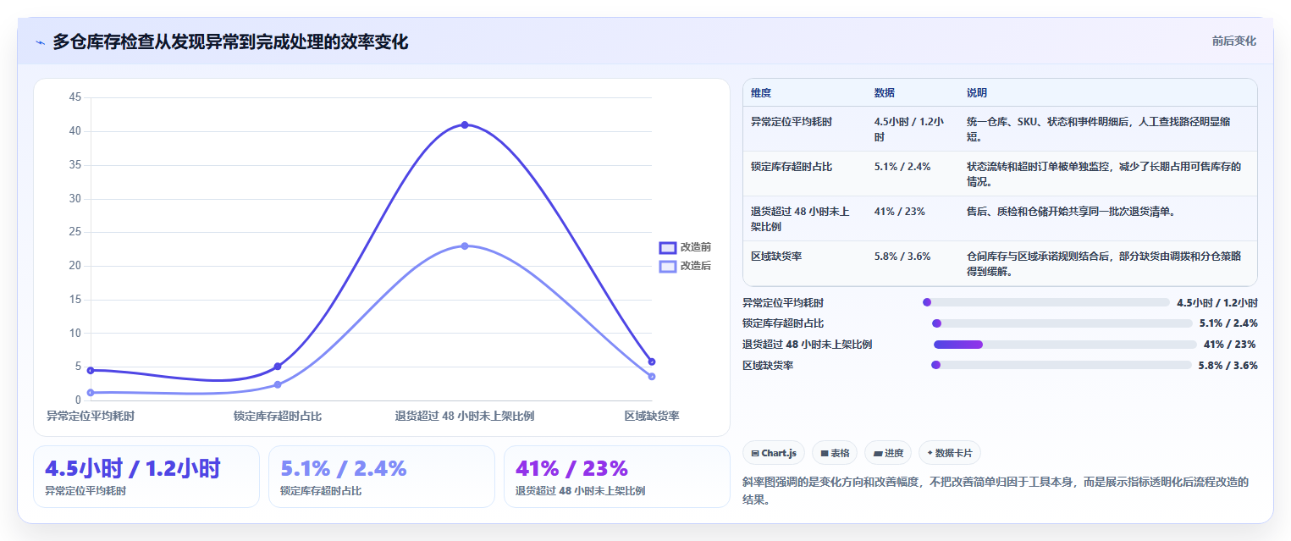
Task: Click the 锁定库存超时占比 progress bar
Action: pyautogui.click(x=1062, y=323)
